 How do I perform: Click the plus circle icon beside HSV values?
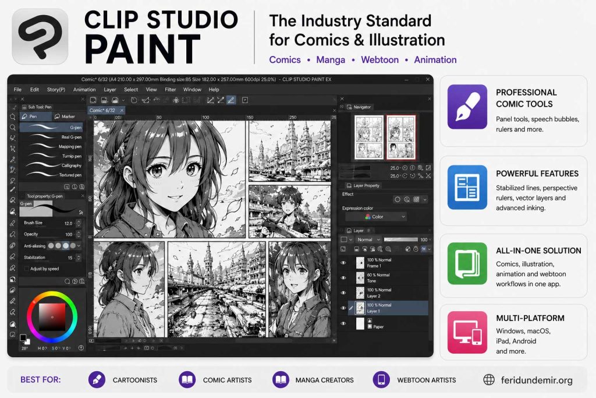click(x=81, y=348)
